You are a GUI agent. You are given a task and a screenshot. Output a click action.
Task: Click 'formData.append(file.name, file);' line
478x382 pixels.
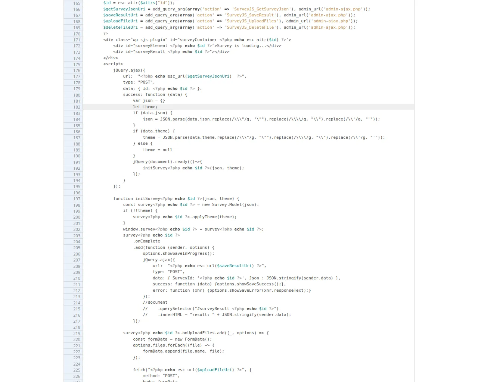[x=184, y=351]
